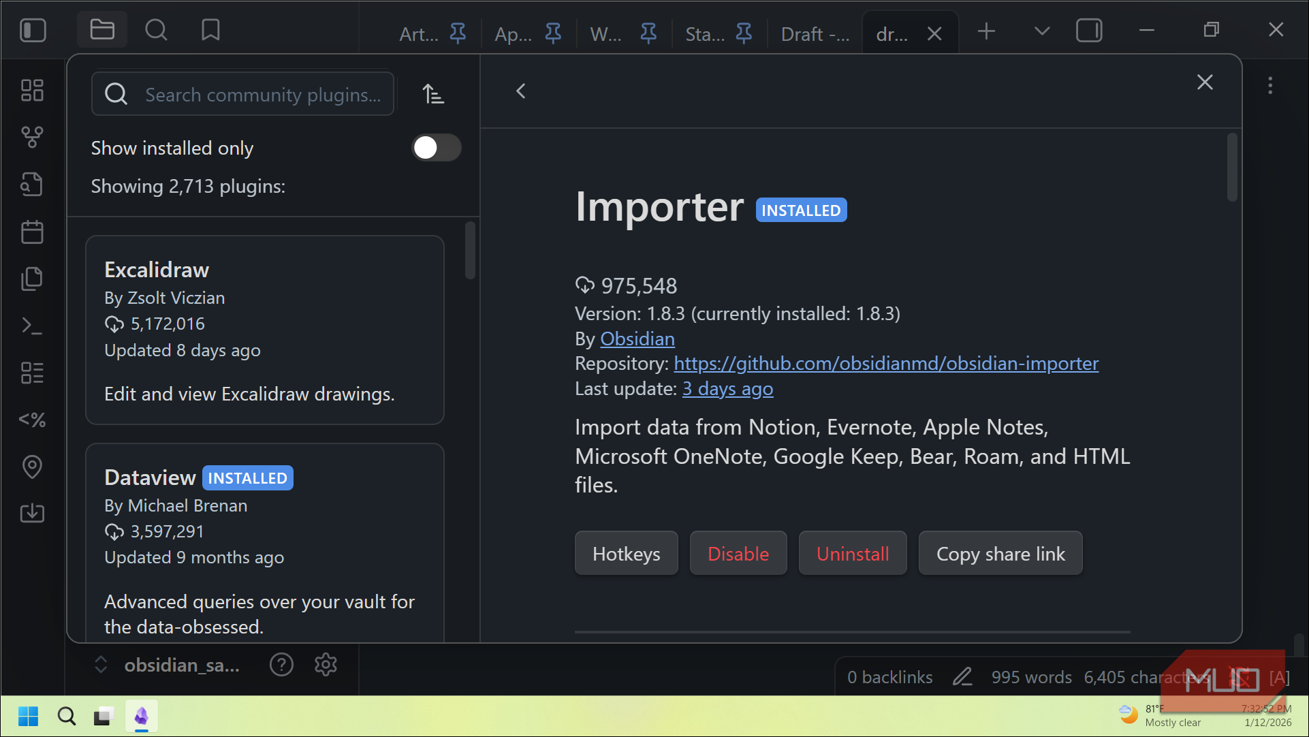Open the Task View taskbar icon
The height and width of the screenshot is (737, 1309).
[103, 717]
